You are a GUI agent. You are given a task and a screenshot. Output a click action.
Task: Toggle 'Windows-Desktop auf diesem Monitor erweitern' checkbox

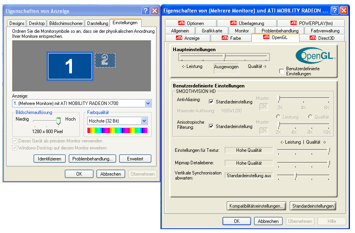(x=15, y=148)
